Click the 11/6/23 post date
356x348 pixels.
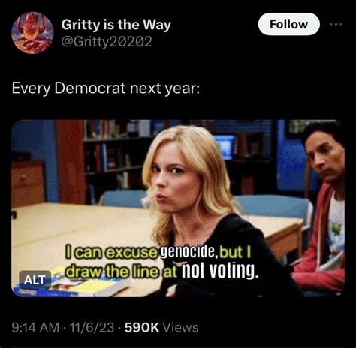coord(92,327)
